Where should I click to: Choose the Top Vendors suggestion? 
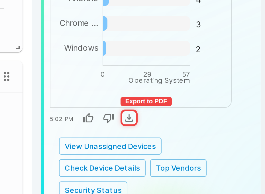(x=178, y=168)
